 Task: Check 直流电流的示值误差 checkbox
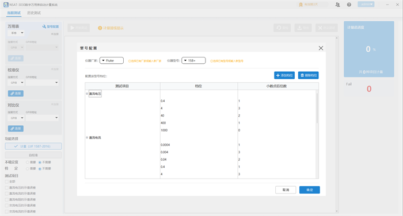pos(7,194)
